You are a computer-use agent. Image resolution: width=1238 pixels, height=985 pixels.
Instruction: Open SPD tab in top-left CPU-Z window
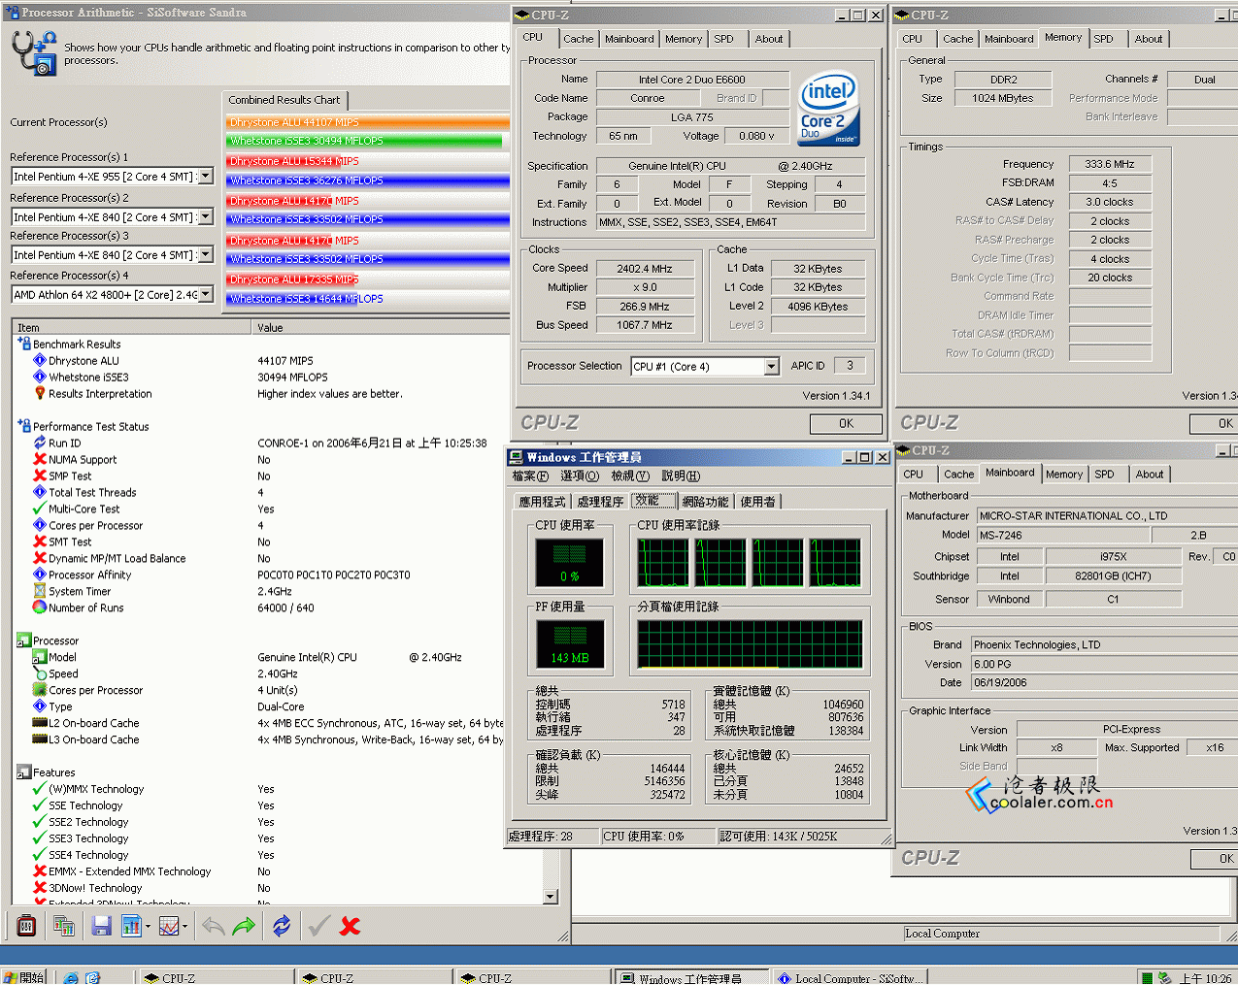tap(724, 39)
